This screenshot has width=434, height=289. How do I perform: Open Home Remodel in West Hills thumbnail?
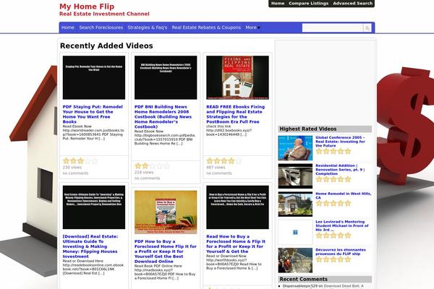295,204
